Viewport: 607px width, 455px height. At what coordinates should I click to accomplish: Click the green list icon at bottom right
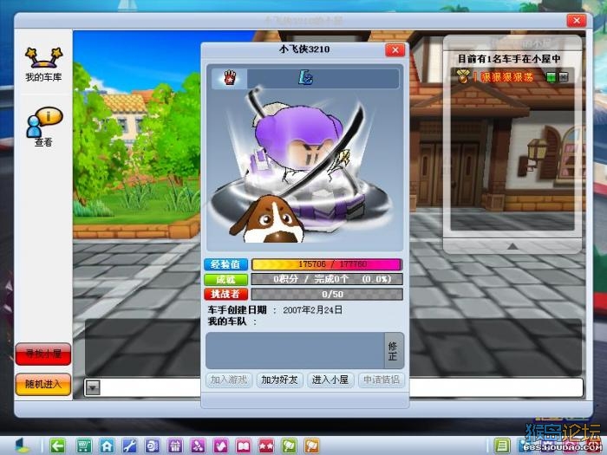pyautogui.click(x=502, y=445)
